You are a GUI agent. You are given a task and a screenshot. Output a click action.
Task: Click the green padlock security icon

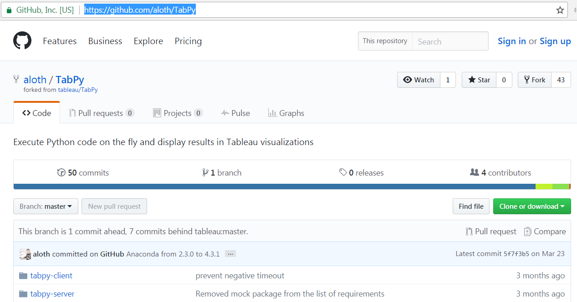[9, 10]
